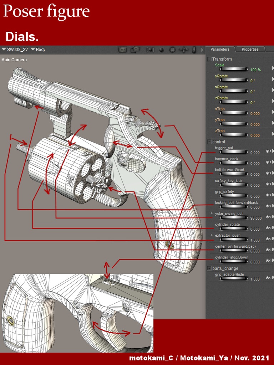
Task: Click the bracketed sphere icon in viewport toolbar
Action: (x=150, y=50)
